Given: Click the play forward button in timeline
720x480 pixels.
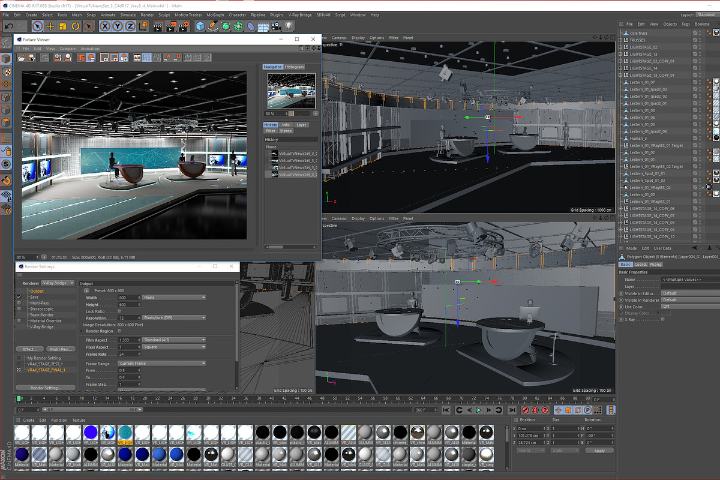Looking at the screenshot, I should [478, 410].
